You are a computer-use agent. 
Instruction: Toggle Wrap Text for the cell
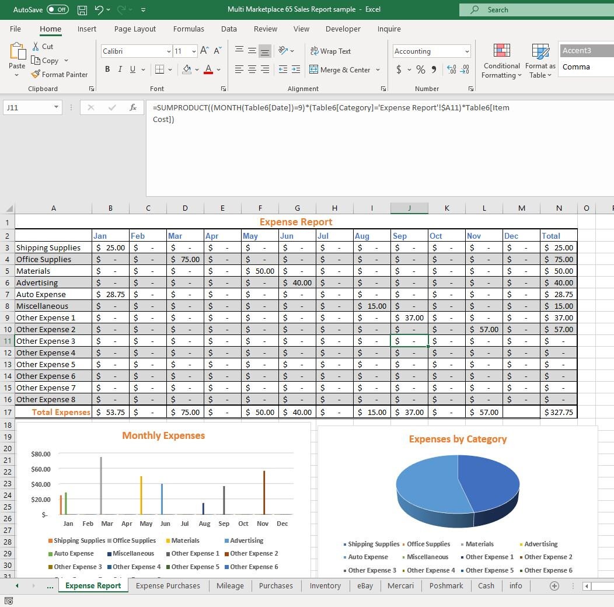330,51
